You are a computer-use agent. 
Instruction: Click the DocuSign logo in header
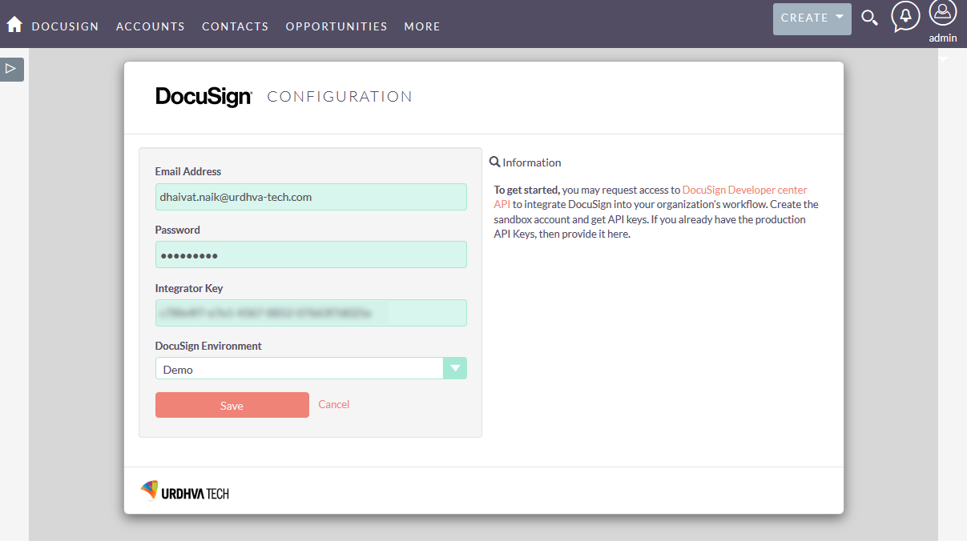click(x=203, y=97)
